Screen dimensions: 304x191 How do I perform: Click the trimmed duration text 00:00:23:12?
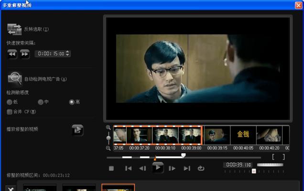(x=56, y=176)
